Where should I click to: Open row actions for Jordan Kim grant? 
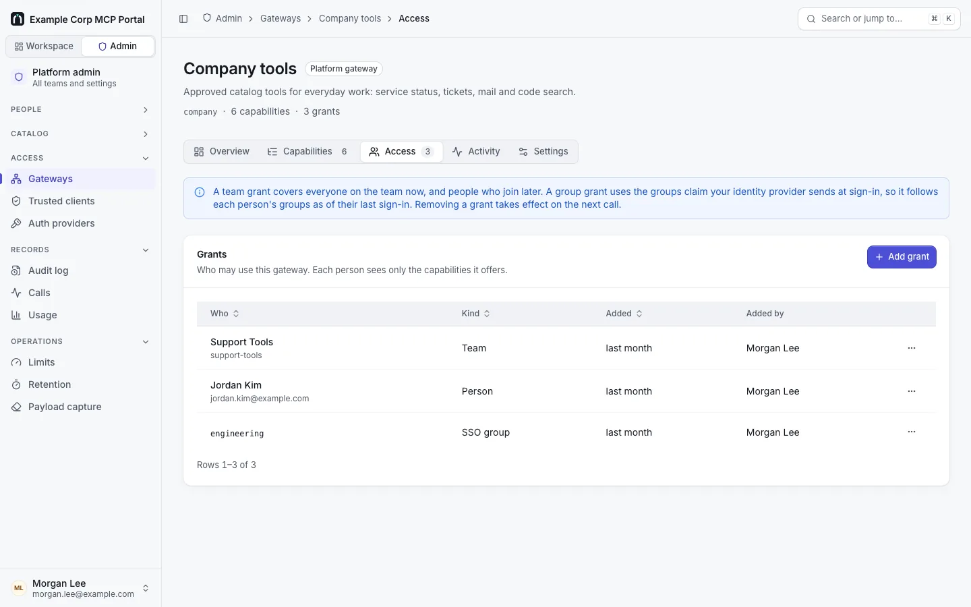pyautogui.click(x=912, y=391)
